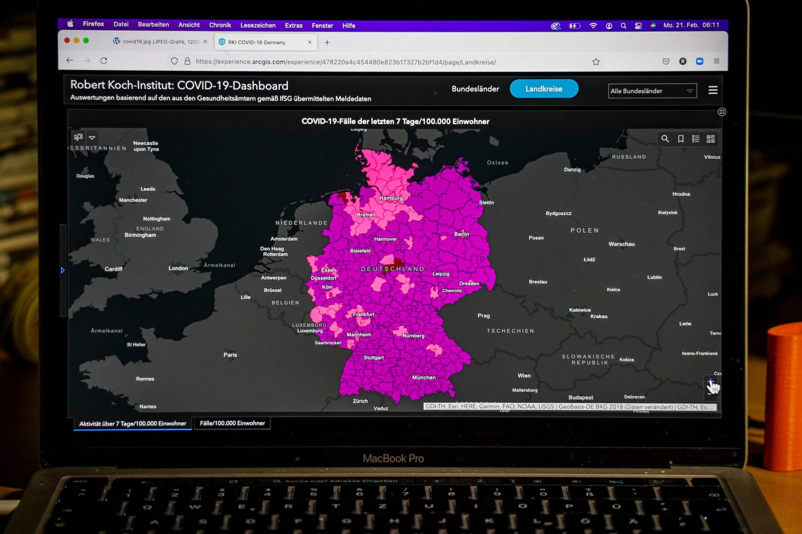The image size is (802, 534).
Task: Open the Bearbeiten menu
Action: pos(153,24)
